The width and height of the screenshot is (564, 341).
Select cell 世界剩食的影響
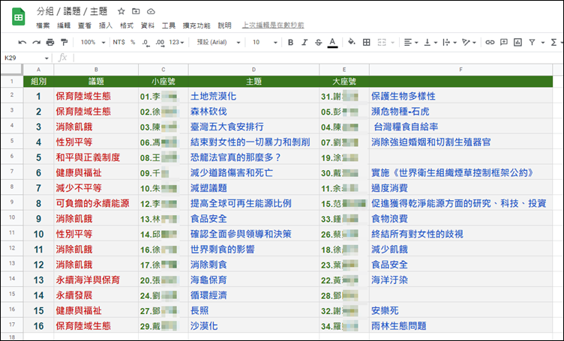(253, 250)
